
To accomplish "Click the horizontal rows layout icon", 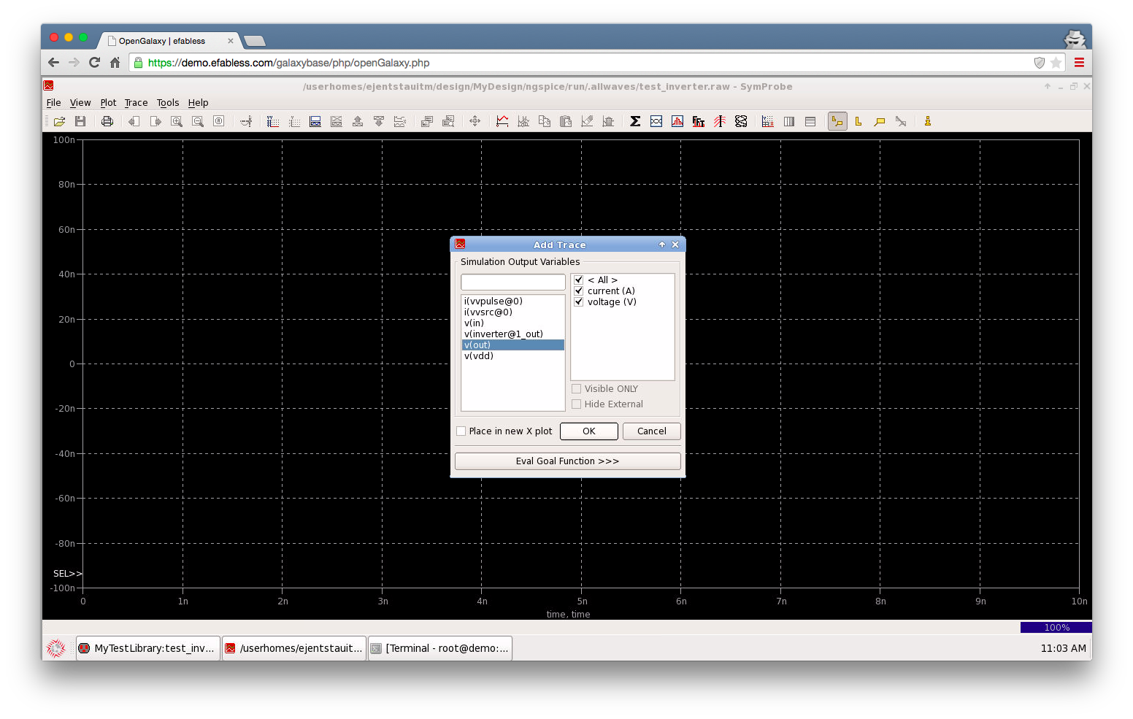I will tap(810, 121).
